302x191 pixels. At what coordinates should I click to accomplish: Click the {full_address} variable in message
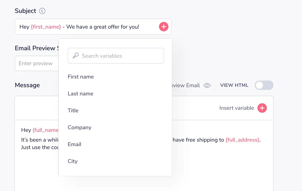pos(242,140)
